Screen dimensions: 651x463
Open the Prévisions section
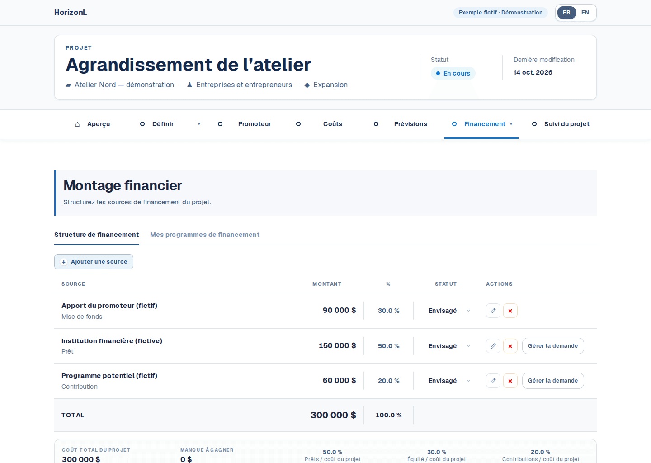[x=410, y=124]
